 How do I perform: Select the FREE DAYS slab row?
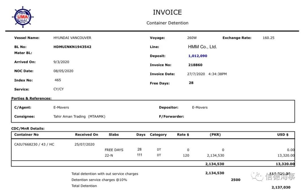click(x=114, y=150)
